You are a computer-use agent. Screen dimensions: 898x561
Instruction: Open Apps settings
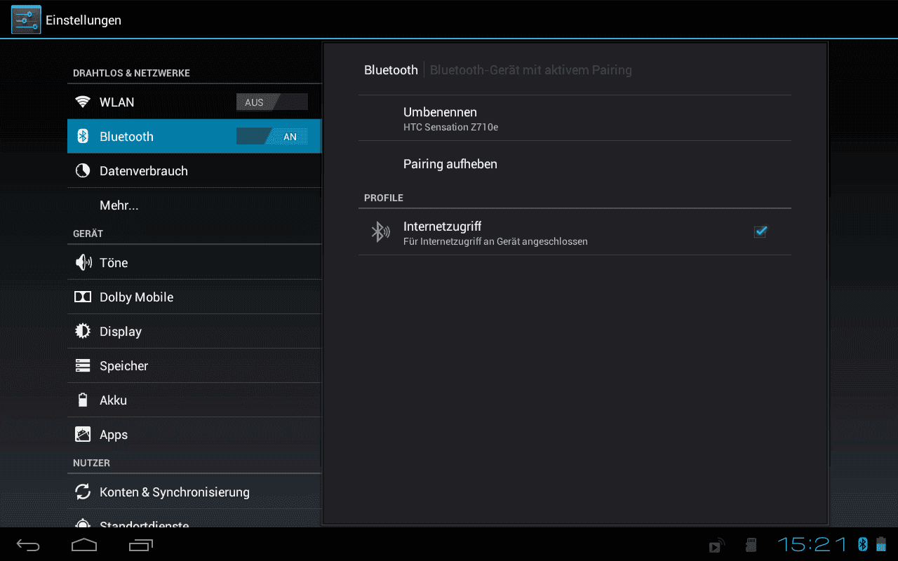coord(194,435)
